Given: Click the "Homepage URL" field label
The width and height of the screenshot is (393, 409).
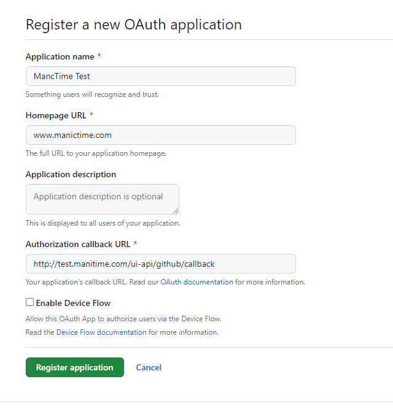Looking at the screenshot, I should 56,115.
